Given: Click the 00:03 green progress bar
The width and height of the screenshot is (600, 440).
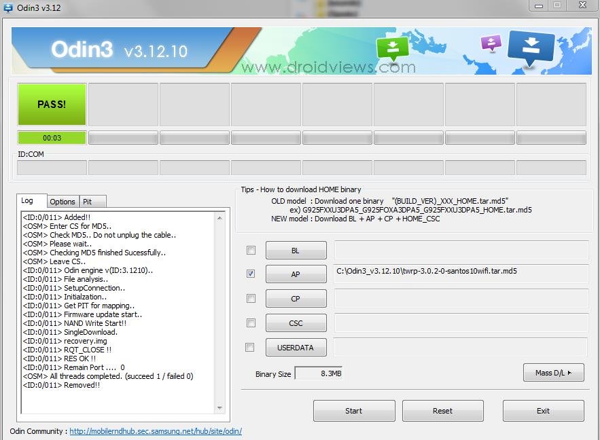Looking at the screenshot, I should click(x=52, y=138).
